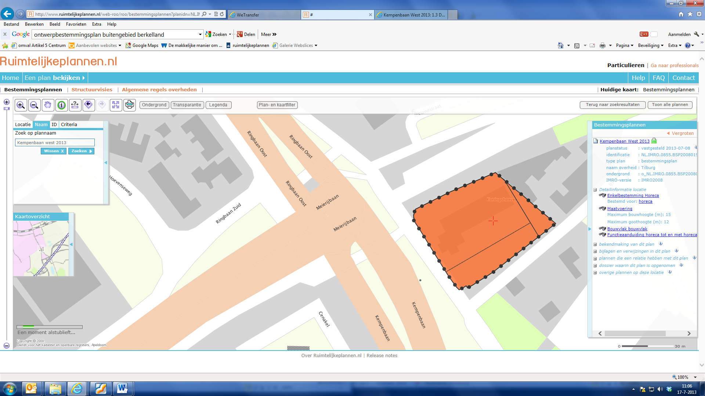Viewport: 705px width, 396px height.
Task: Activate the pan hand tool
Action: pyautogui.click(x=48, y=105)
